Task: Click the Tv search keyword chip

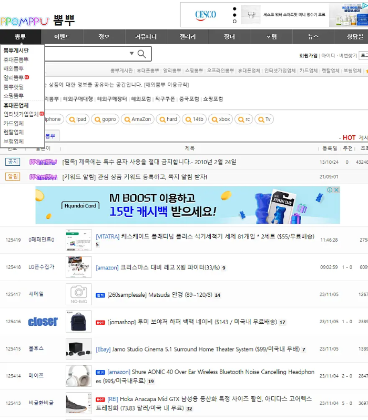Action: pos(264,119)
